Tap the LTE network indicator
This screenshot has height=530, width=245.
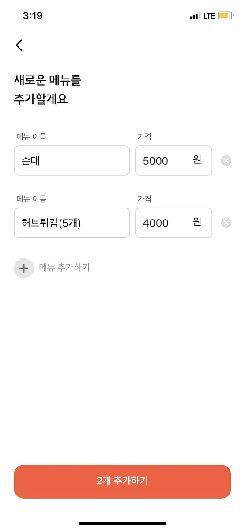209,16
